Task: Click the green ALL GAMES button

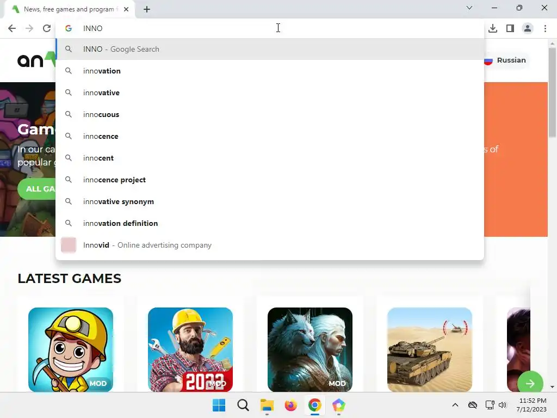Action: [36, 189]
